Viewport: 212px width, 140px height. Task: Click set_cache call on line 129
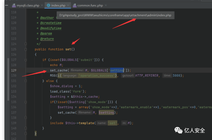point(59,70)
